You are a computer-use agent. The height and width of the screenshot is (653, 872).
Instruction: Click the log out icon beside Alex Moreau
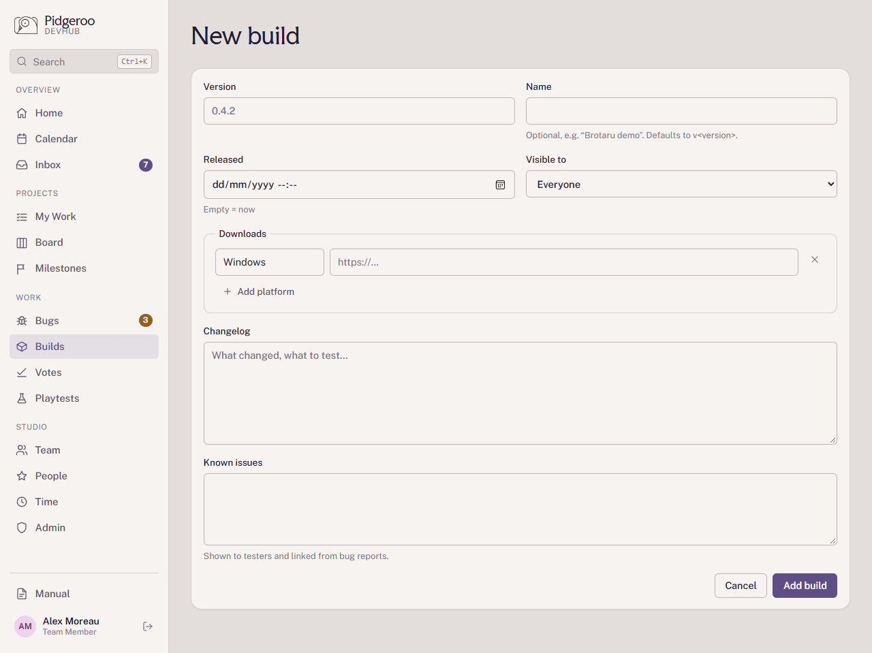[148, 626]
